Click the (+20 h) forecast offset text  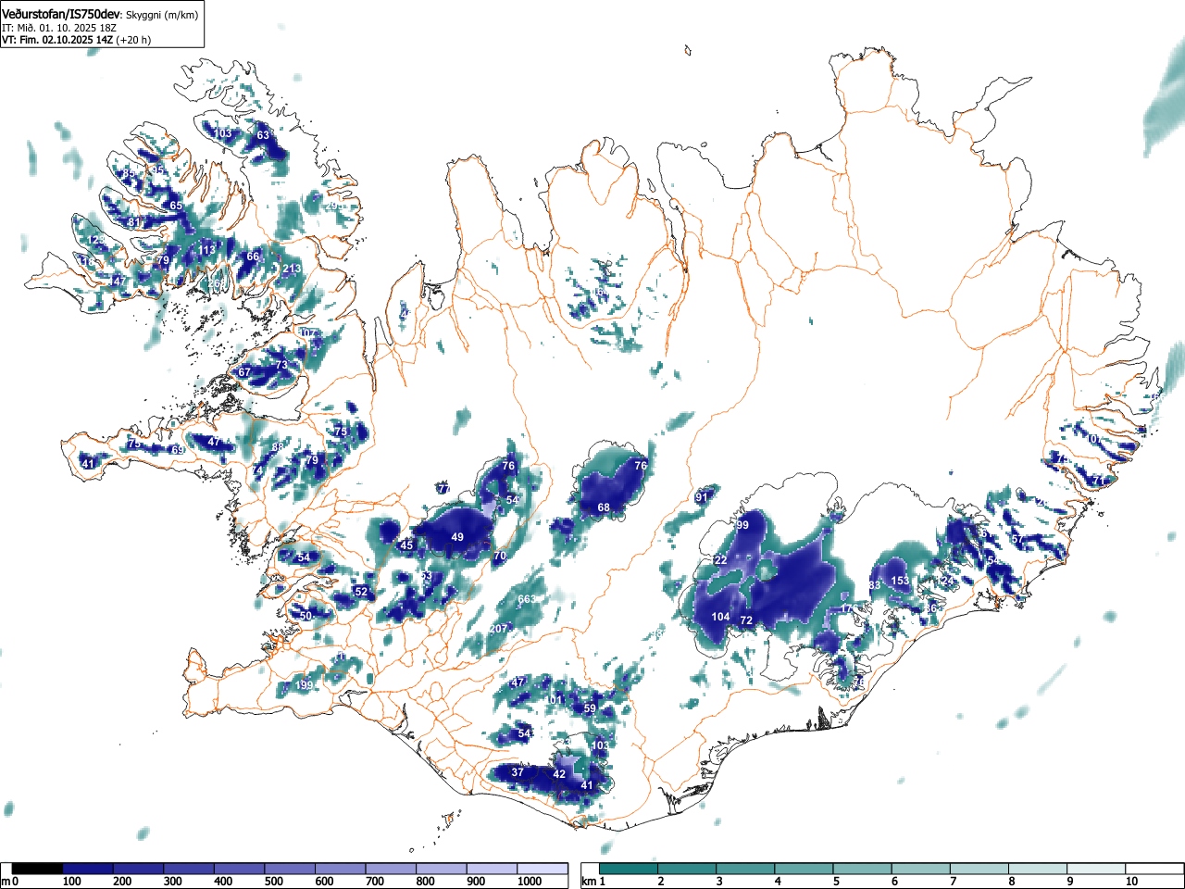point(133,40)
